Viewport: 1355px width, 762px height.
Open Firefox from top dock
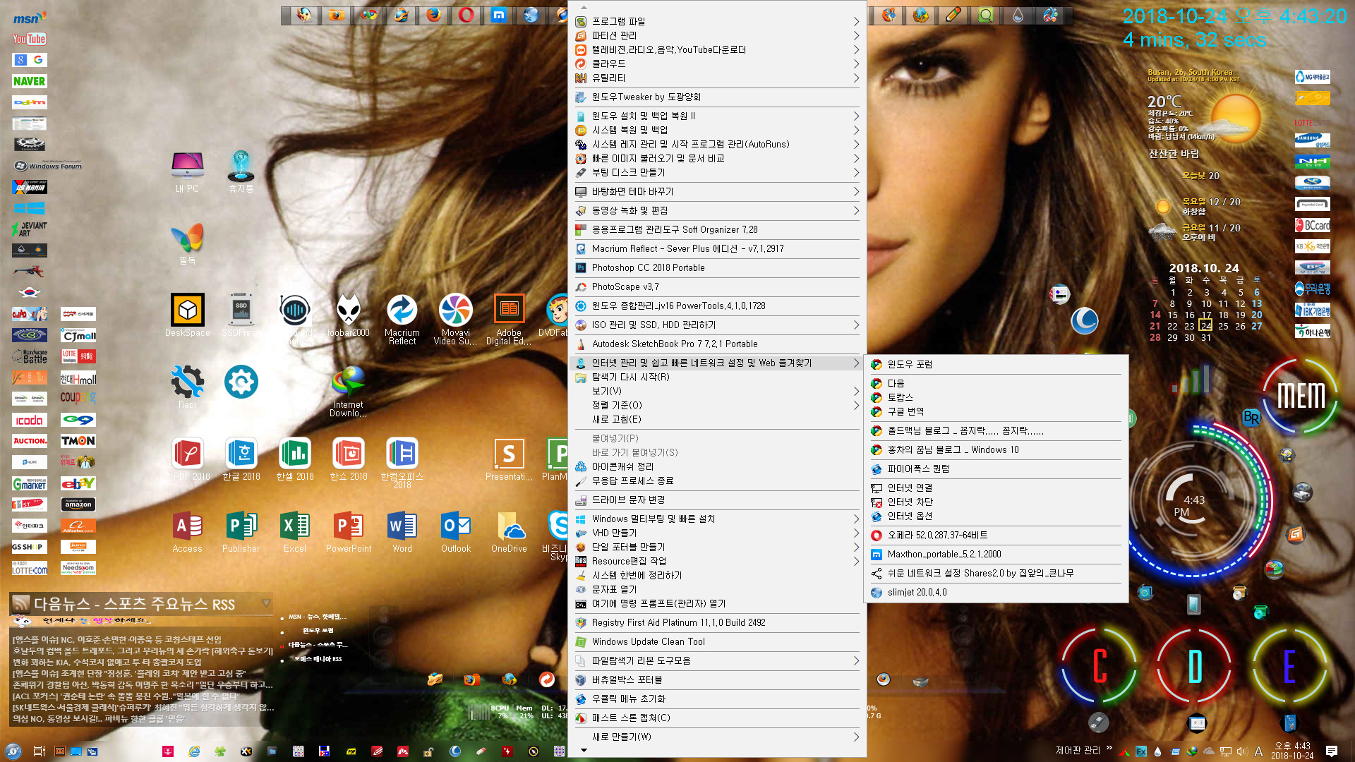(433, 15)
